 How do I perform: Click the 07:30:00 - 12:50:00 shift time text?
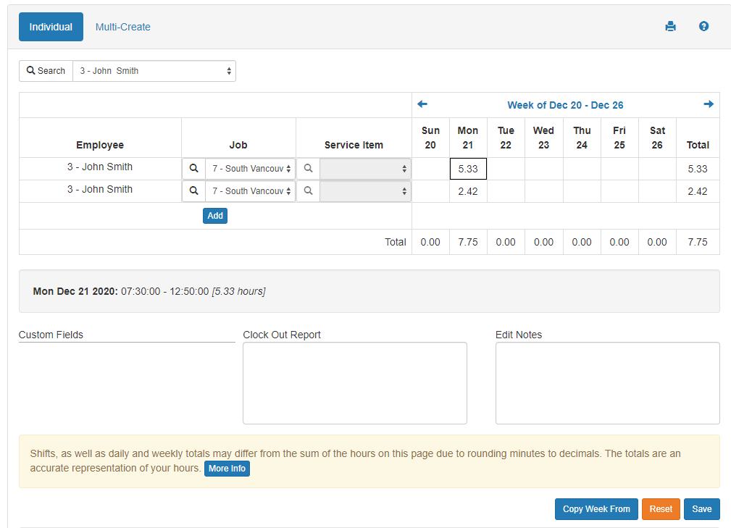(165, 291)
